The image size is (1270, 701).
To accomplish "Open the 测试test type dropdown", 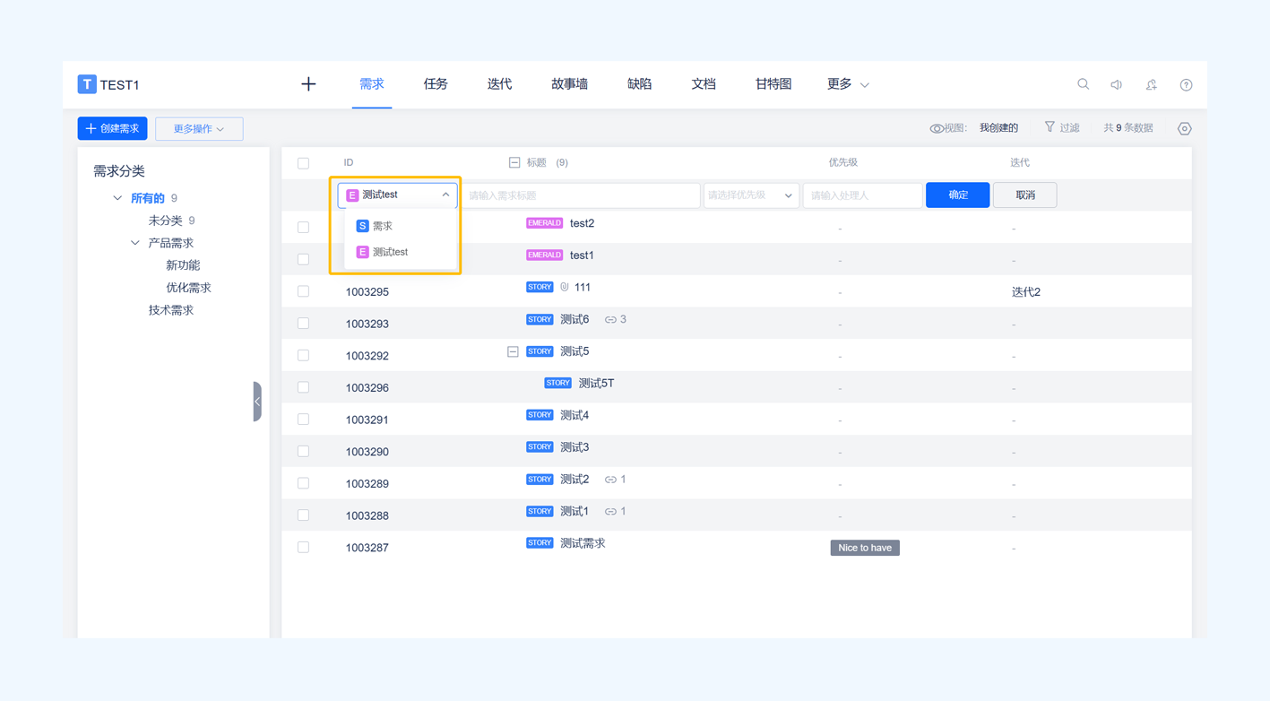I will pyautogui.click(x=397, y=195).
